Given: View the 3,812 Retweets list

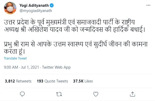Looking at the screenshot, I should (18, 81).
